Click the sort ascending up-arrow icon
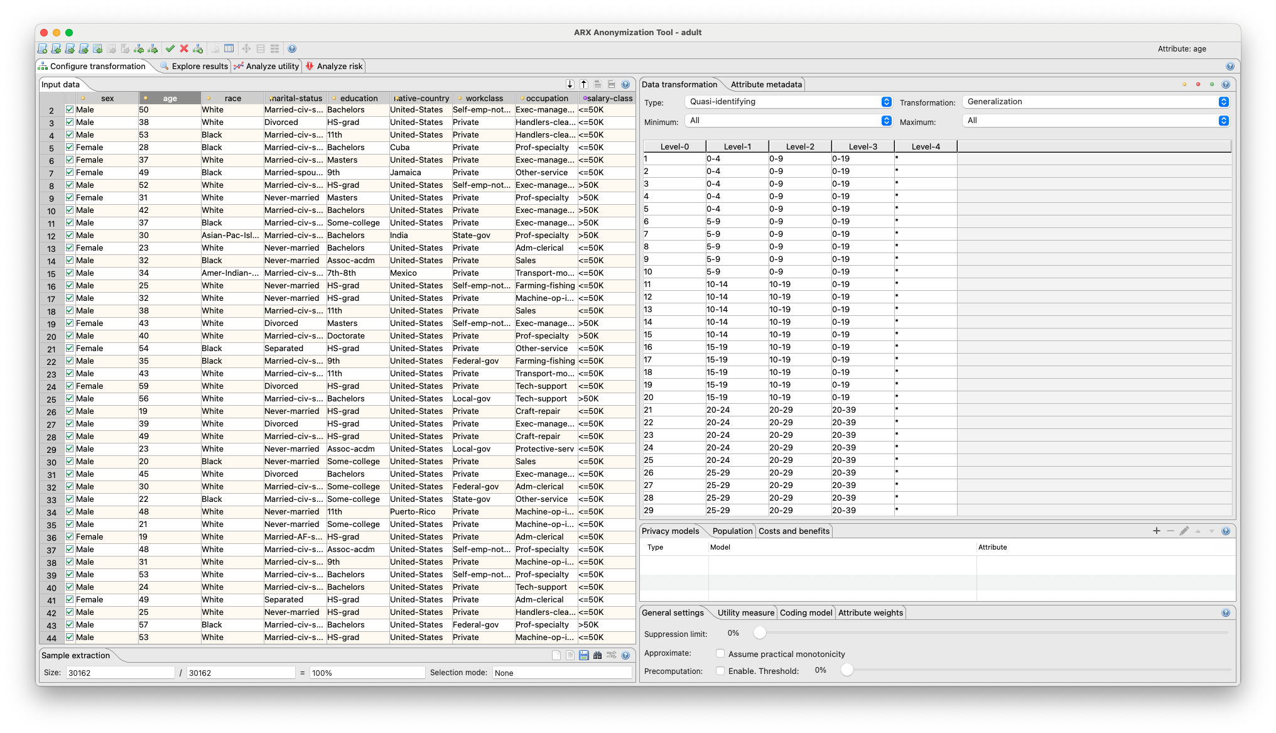This screenshot has width=1276, height=733. click(x=583, y=84)
